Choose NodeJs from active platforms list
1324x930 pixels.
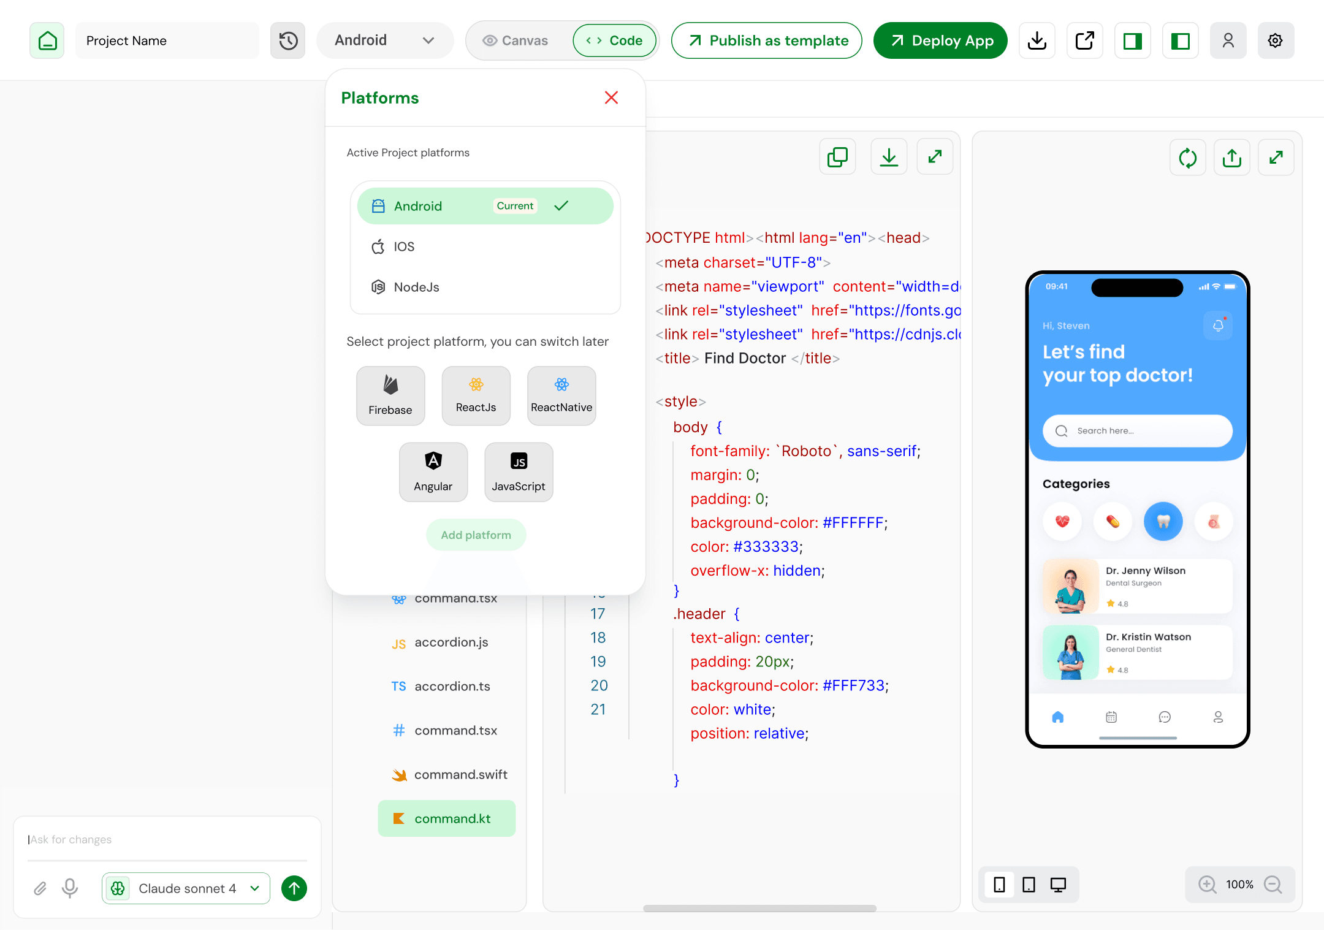coord(416,287)
